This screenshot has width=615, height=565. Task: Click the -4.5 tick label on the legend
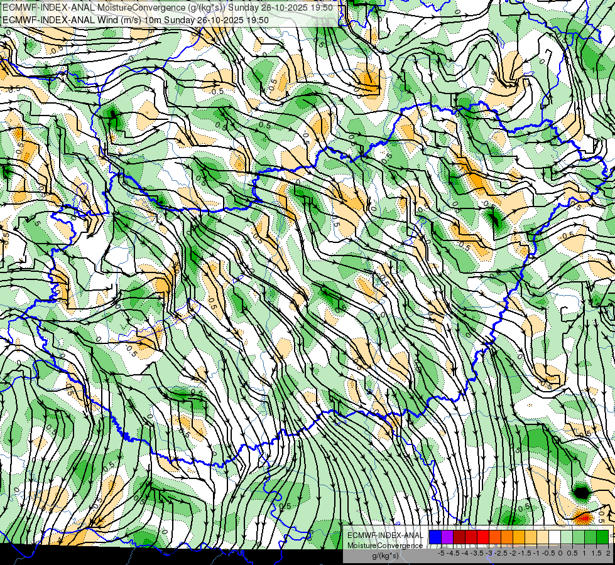coord(453,553)
